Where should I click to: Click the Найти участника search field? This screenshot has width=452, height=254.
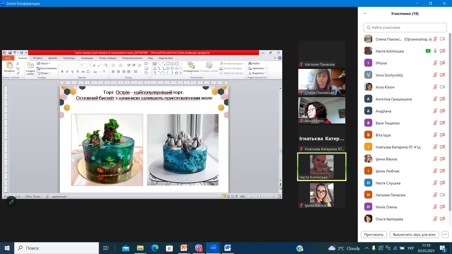tap(405, 27)
